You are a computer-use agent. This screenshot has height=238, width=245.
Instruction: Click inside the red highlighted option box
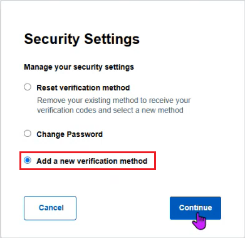pyautogui.click(x=88, y=161)
